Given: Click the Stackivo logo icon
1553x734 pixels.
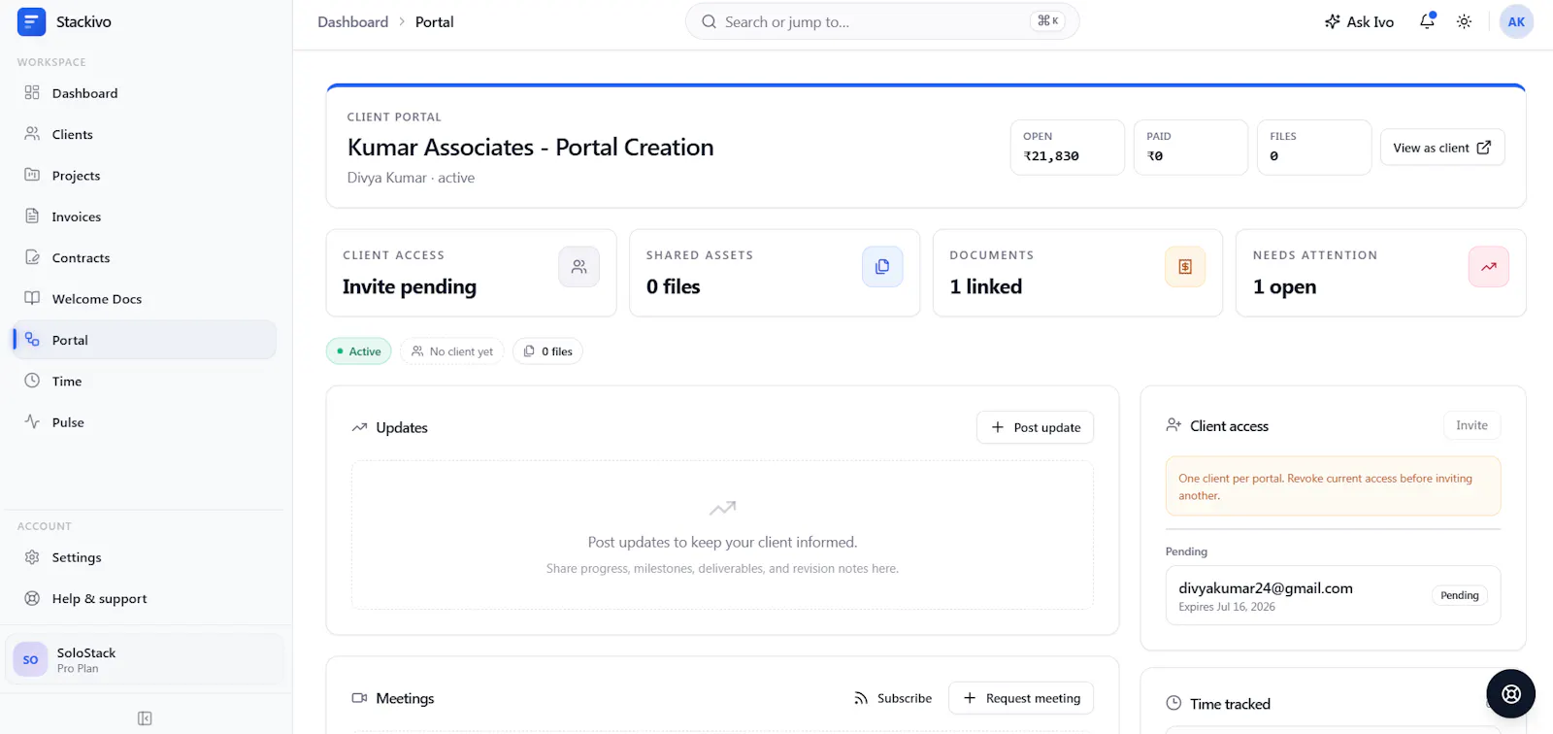Looking at the screenshot, I should pyautogui.click(x=31, y=21).
